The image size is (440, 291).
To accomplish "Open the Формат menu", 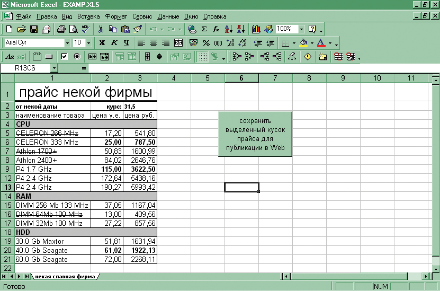I will (116, 16).
